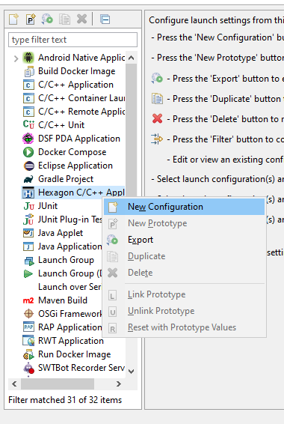Screen dimensions: 284x424
Task: Select Link Prototype menu entry
Action: point(184,294)
